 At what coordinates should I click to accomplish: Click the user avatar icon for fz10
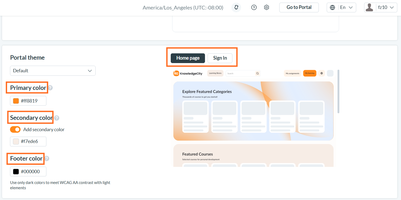pos(369,7)
